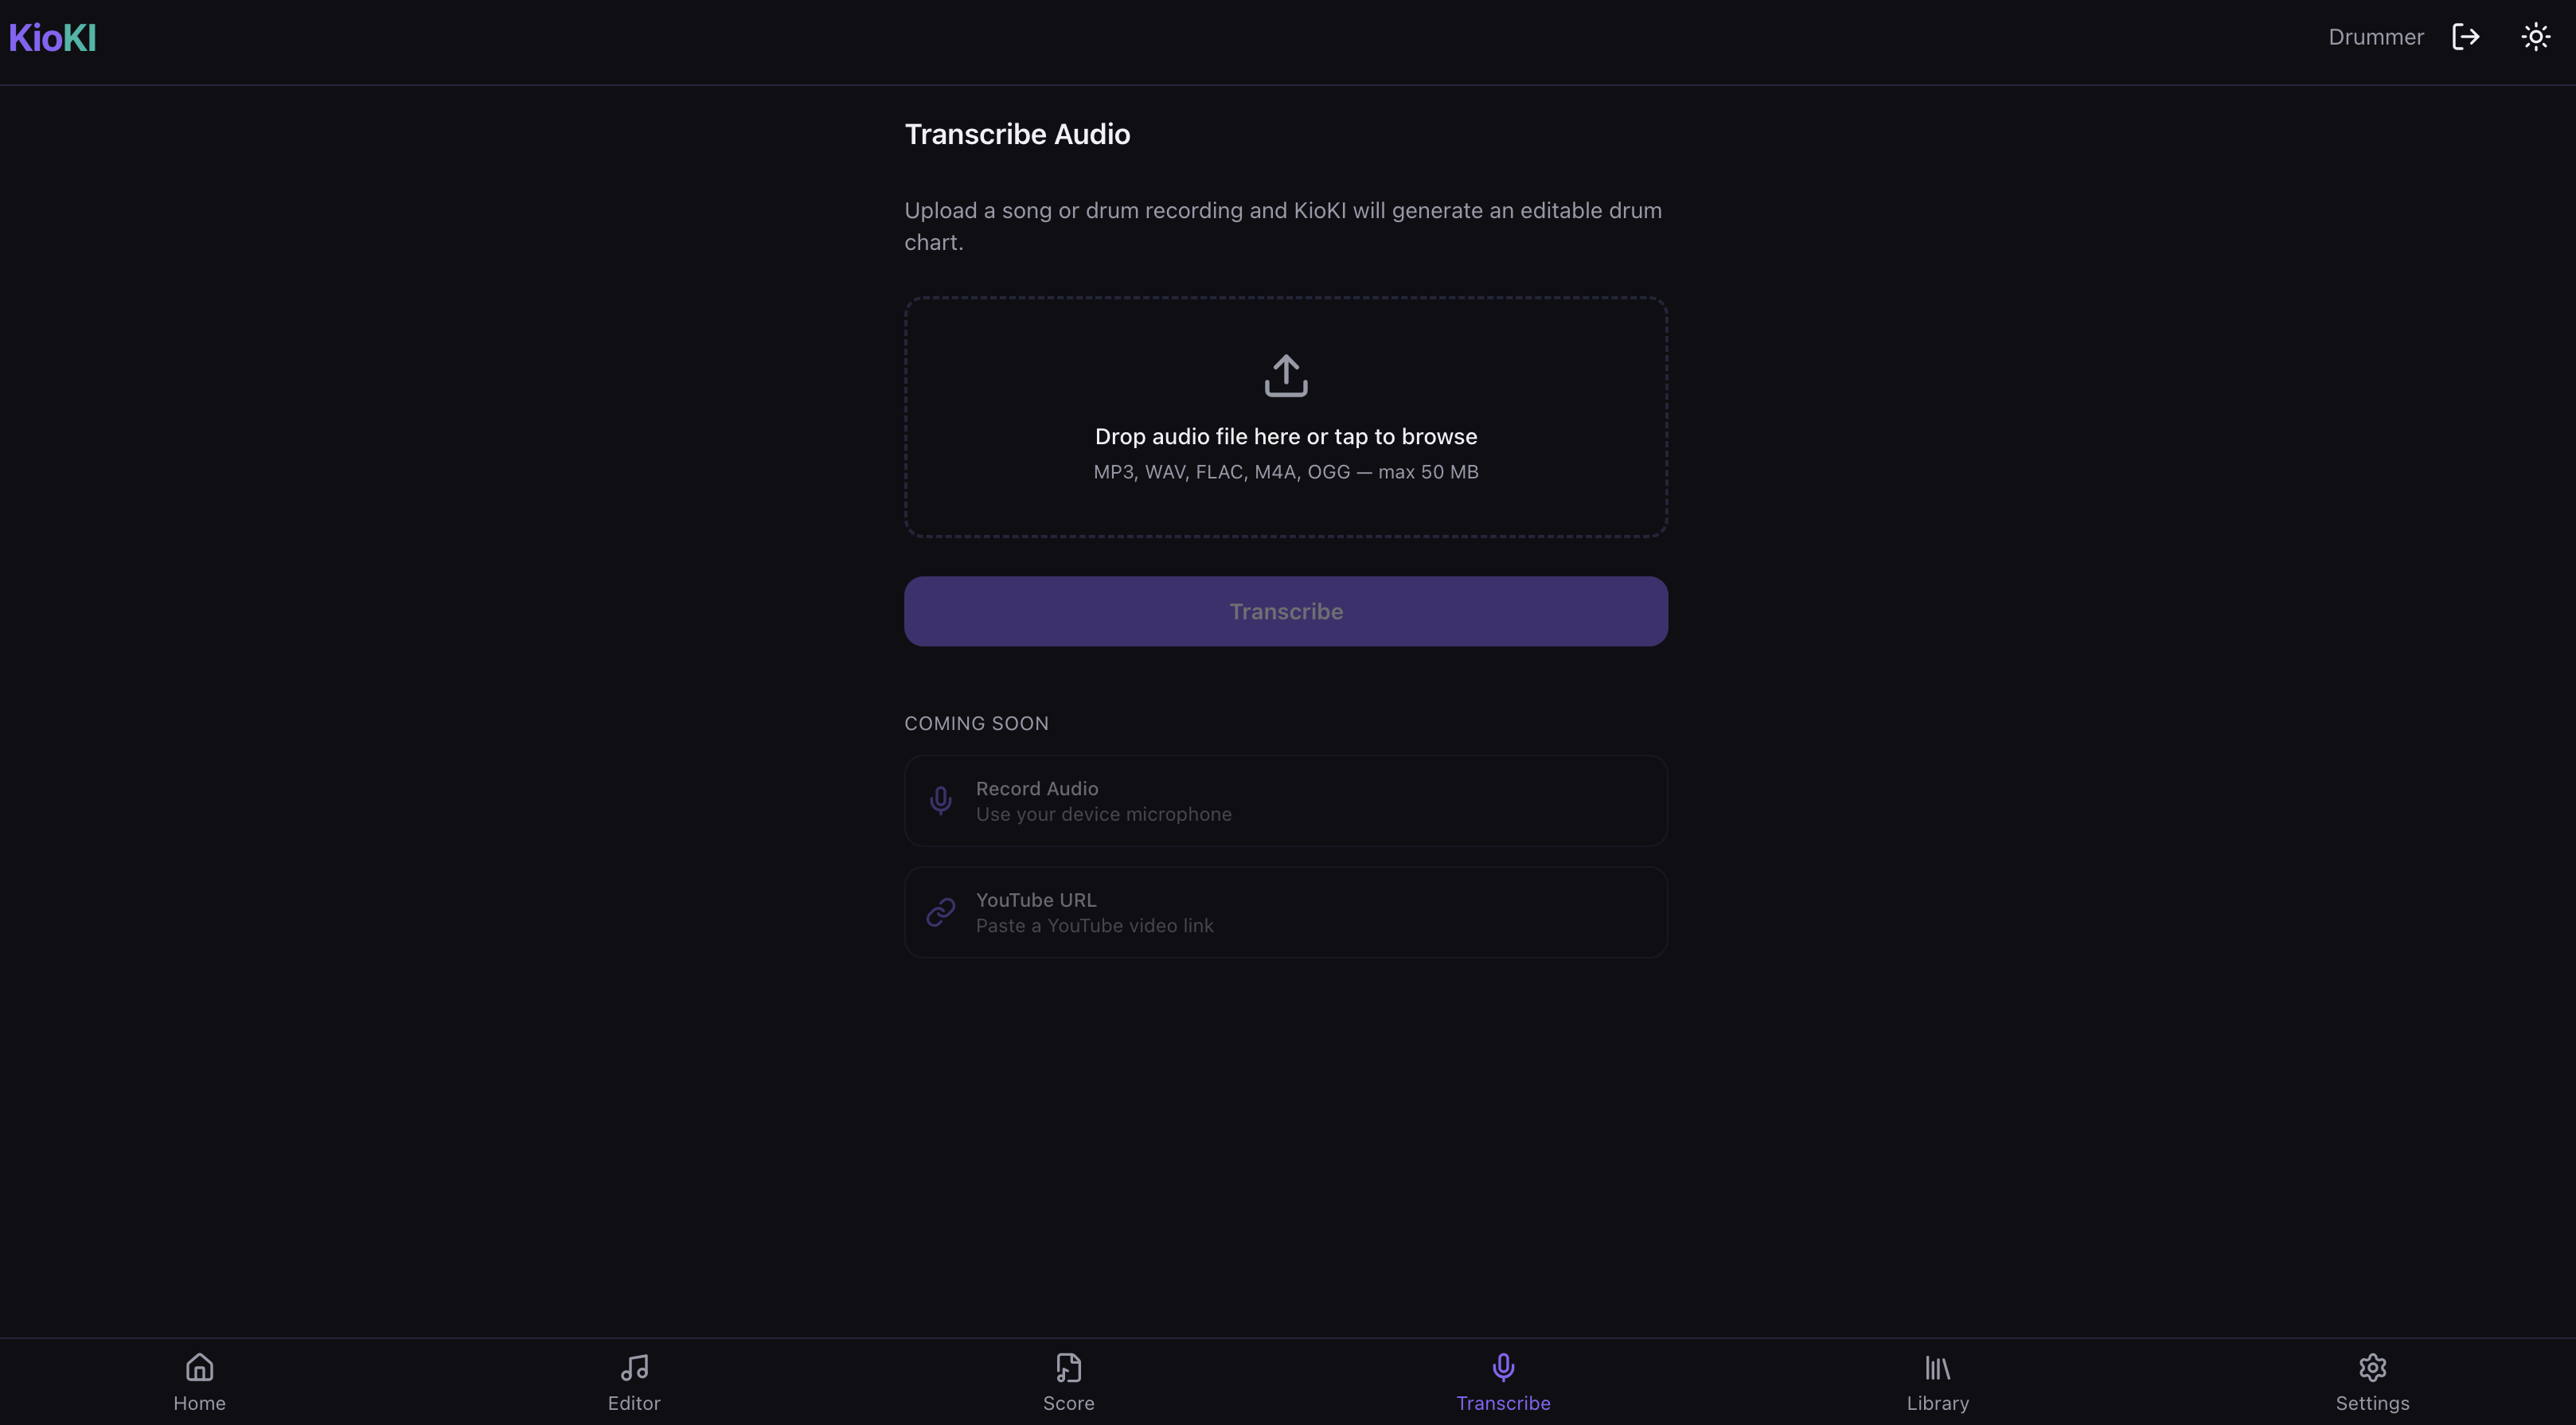Open Settings via the gear icon

(2372, 1367)
